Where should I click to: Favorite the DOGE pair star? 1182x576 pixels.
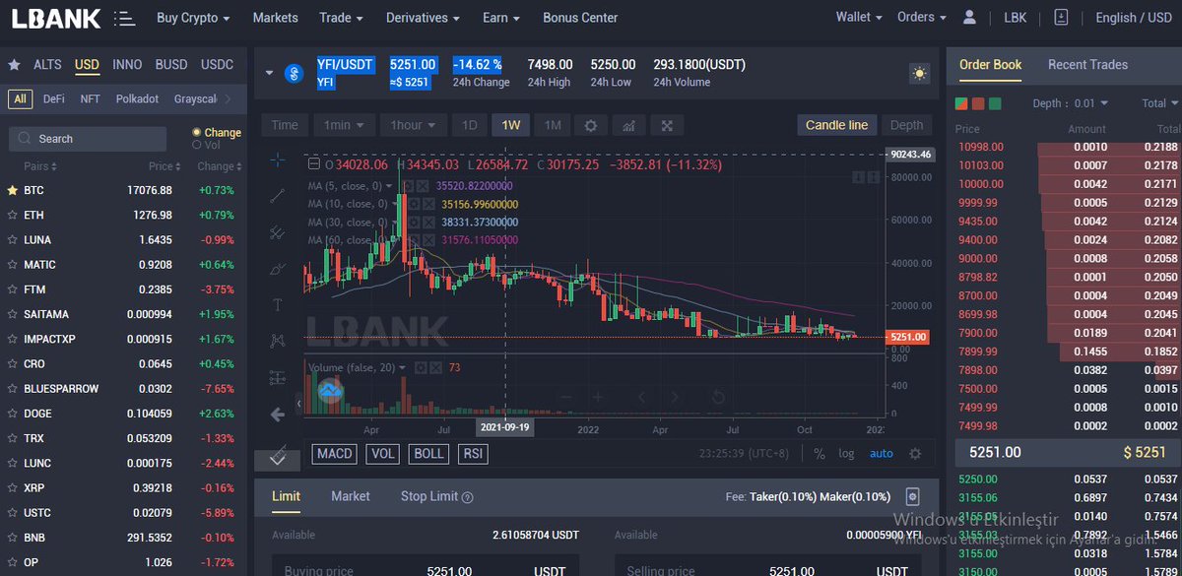pyautogui.click(x=13, y=414)
